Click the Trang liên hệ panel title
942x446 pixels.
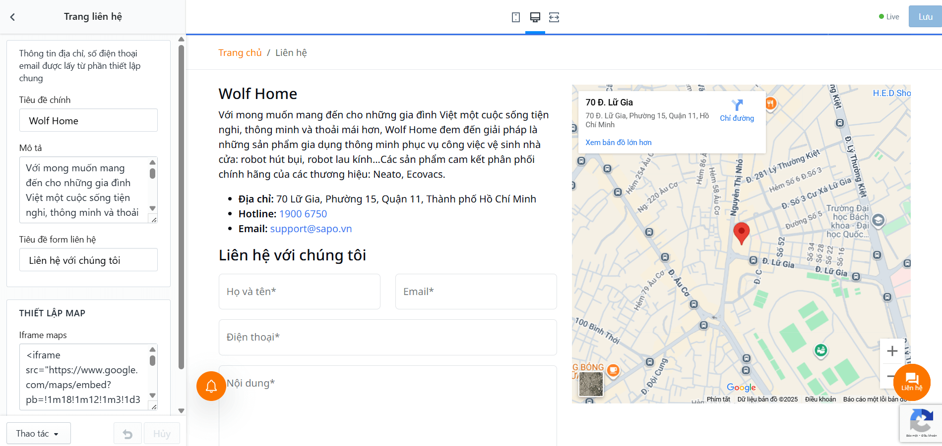coord(93,17)
